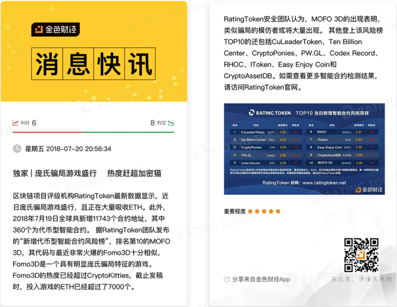Click headline part 热度赶超加密猫
397x307 pixels.
(134, 173)
